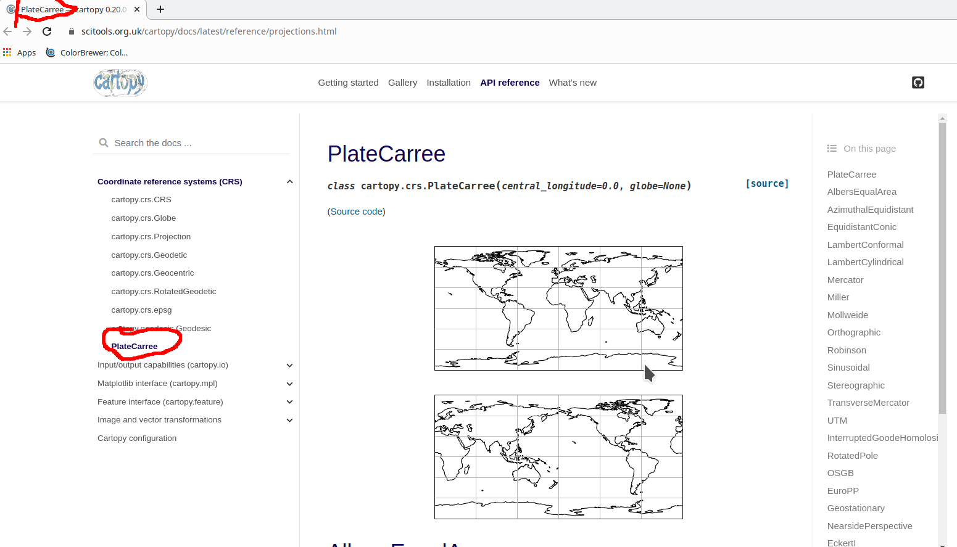
Task: Jump to Robinson in page contents
Action: coord(847,350)
